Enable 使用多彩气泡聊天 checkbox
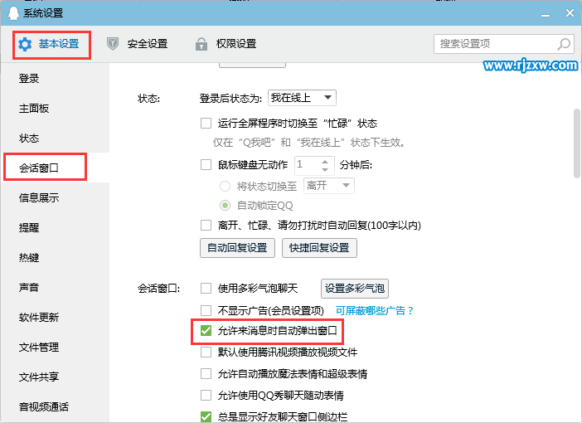This screenshot has height=423, width=582. tap(206, 288)
